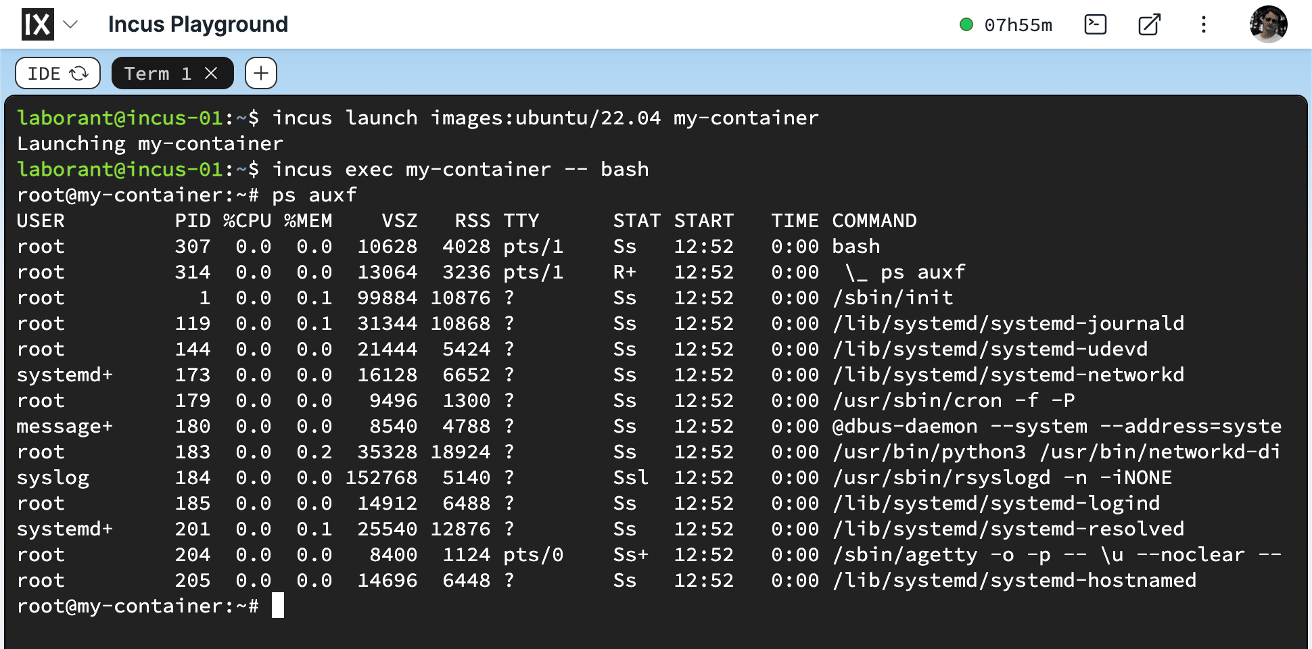1312x649 pixels.
Task: Click the refresh icon in IDE tab
Action: (x=79, y=73)
